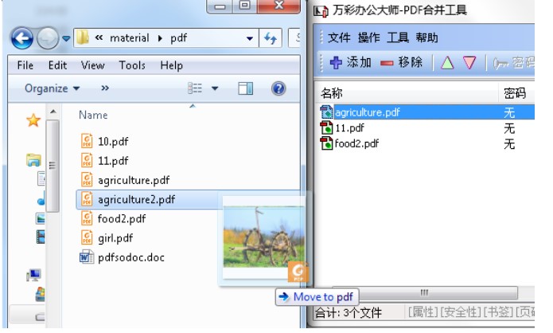Click merge list horizontal scrollbar thumb

point(425,292)
